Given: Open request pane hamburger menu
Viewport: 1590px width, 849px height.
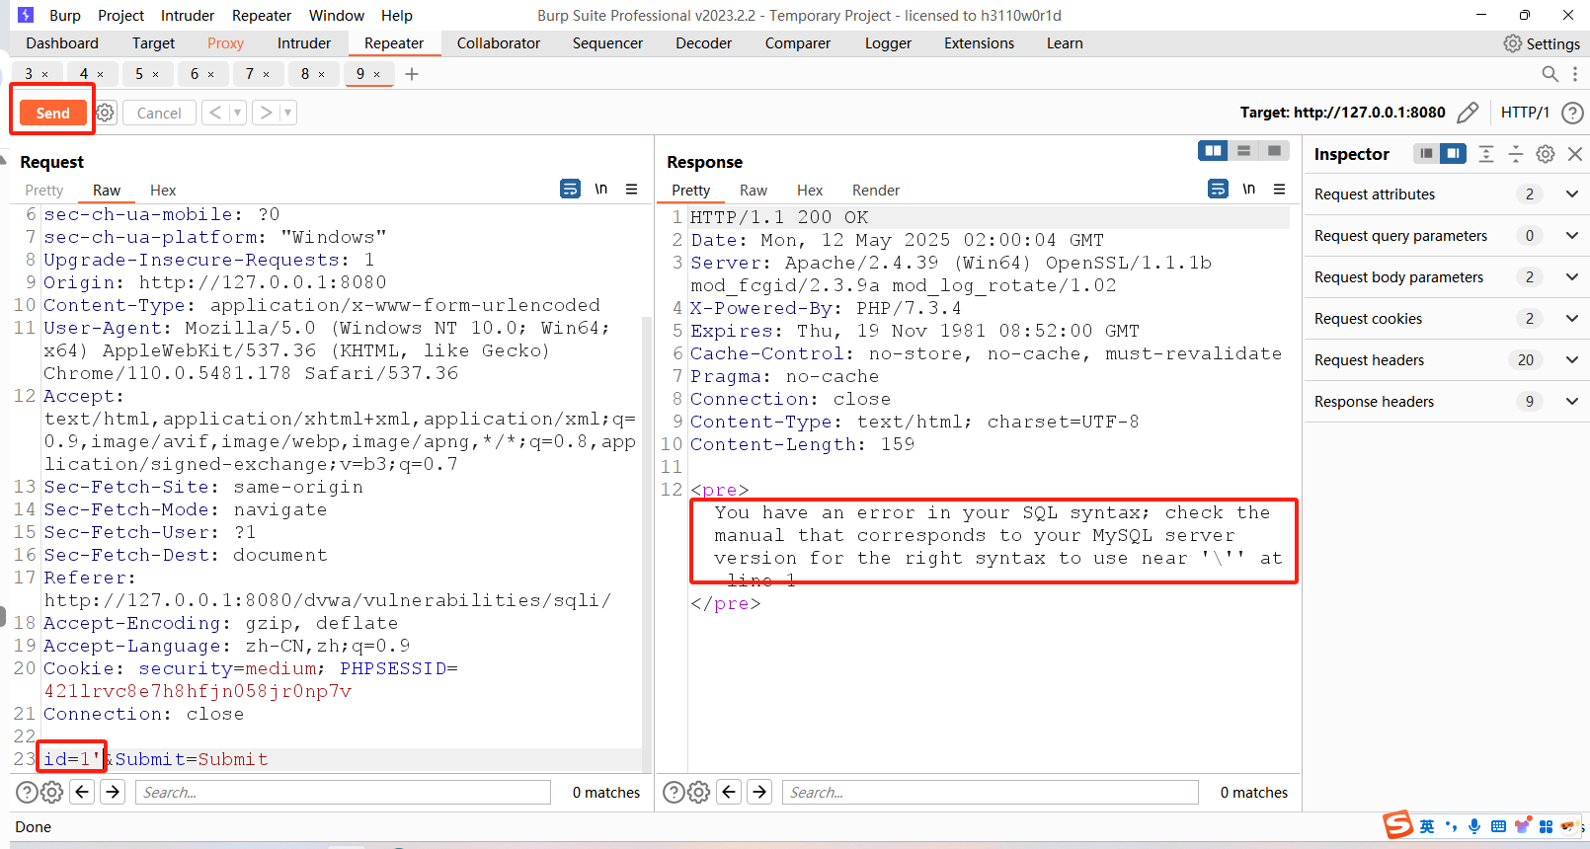Looking at the screenshot, I should pyautogui.click(x=632, y=189).
